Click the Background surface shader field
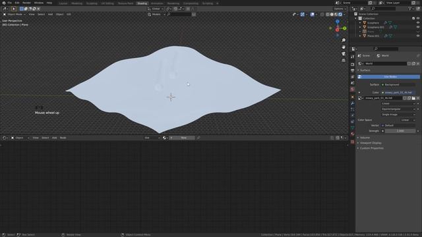This screenshot has height=237, width=422. click(398, 85)
